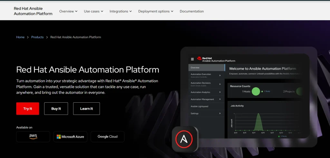Click the 'Available on' label

(x=24, y=127)
